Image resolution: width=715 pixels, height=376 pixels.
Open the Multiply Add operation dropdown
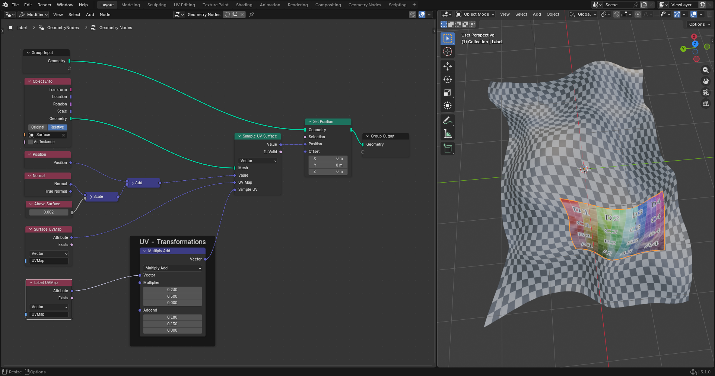[x=173, y=268]
